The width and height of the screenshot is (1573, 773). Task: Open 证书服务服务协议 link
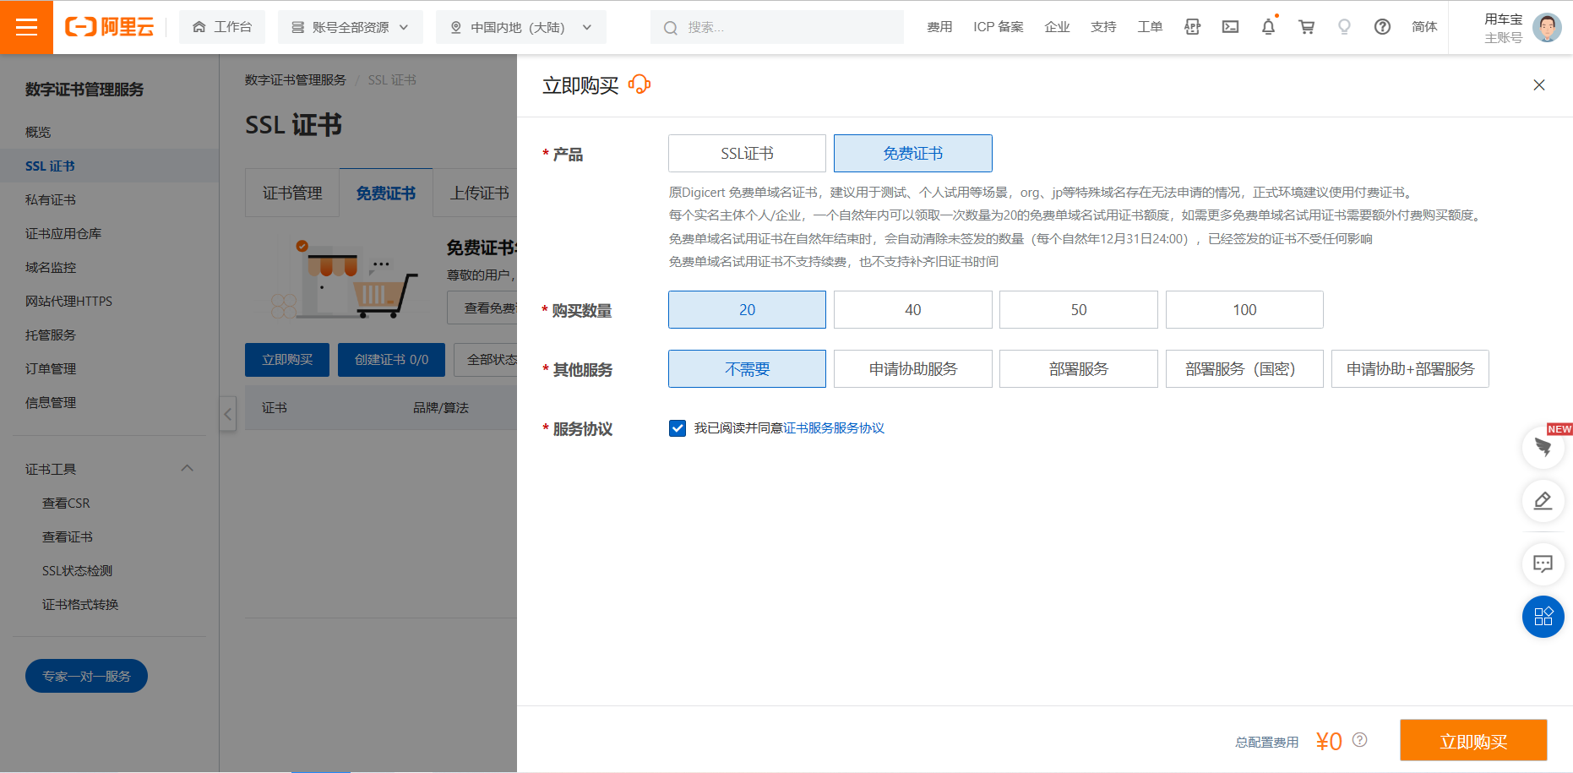click(x=834, y=428)
